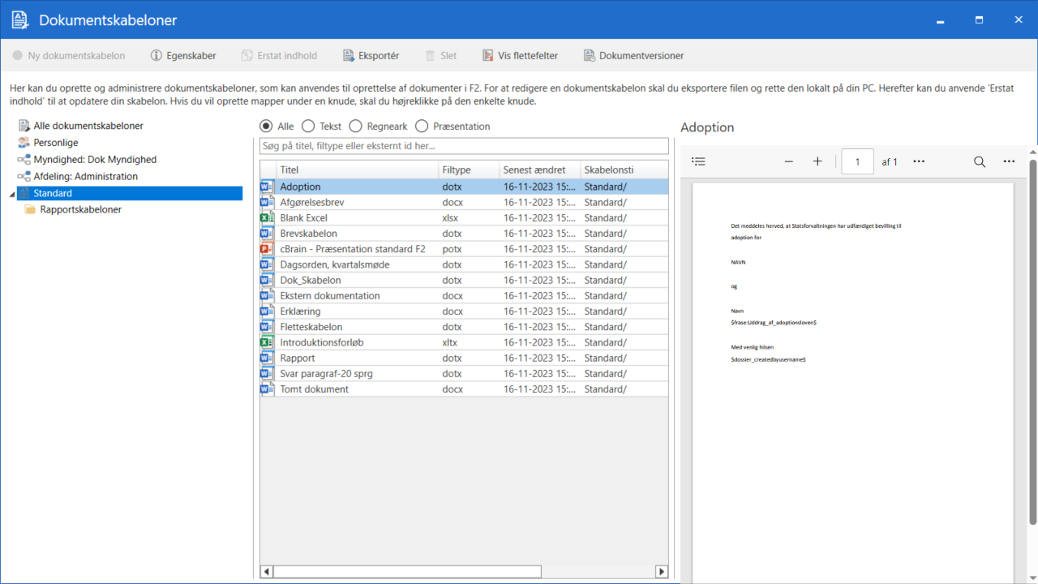Zoom out the preview with minus
1038x584 pixels.
788,161
